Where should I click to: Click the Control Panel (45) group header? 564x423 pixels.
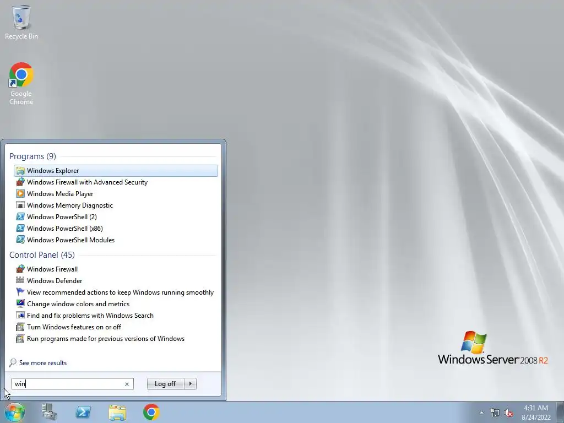(x=42, y=254)
